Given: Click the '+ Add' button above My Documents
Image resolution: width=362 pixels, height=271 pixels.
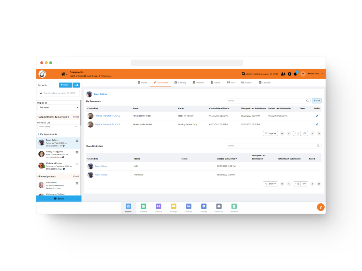Looking at the screenshot, I should [316, 101].
